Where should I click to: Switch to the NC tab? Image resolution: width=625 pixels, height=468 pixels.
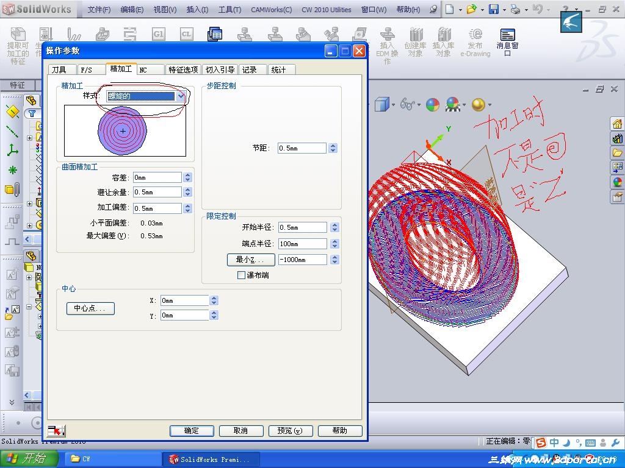[151, 69]
